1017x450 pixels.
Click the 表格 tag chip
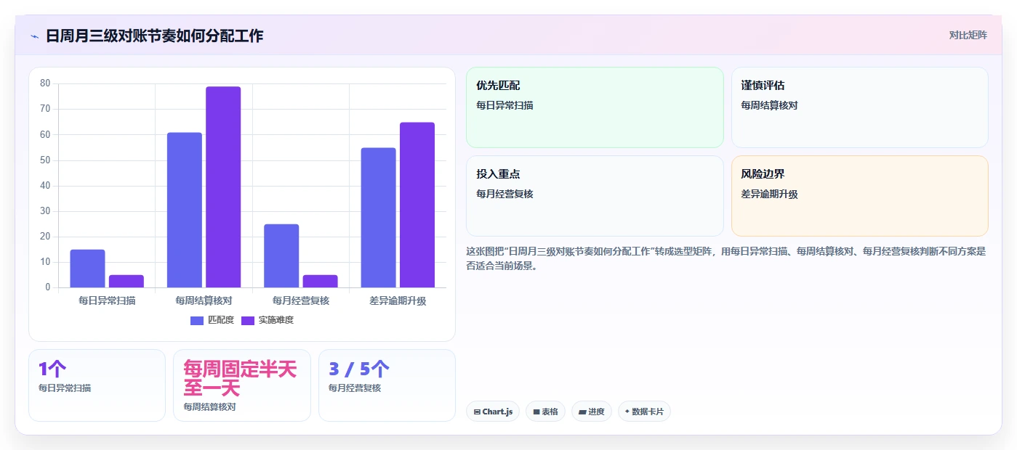click(546, 412)
